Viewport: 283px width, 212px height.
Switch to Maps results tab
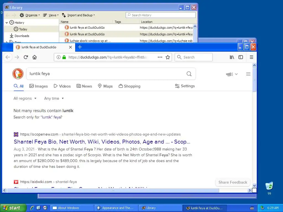click(x=105, y=86)
